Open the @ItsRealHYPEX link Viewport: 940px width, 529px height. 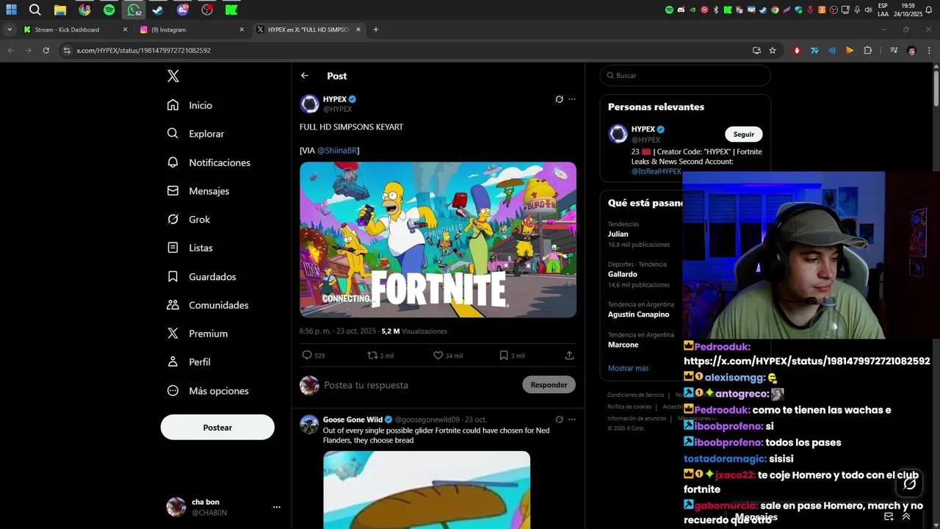tap(657, 171)
